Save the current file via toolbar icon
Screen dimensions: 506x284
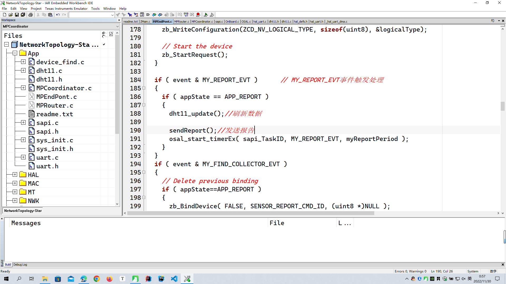[x=17, y=15]
